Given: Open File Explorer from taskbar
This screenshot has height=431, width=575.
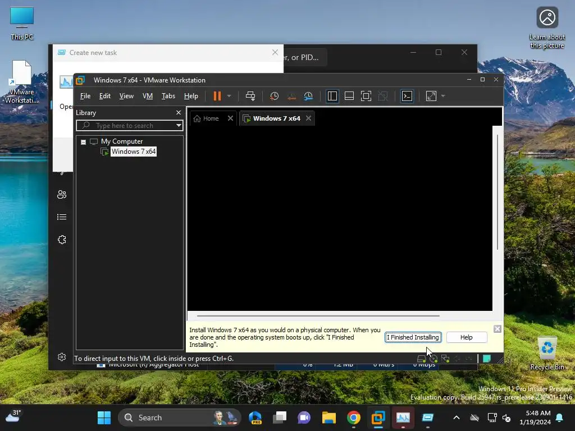Looking at the screenshot, I should 329,418.
